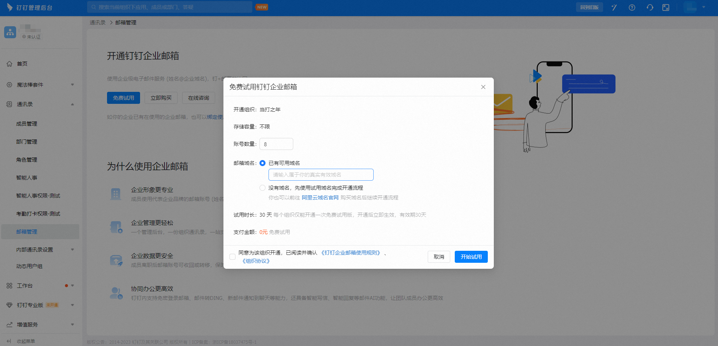Viewport: 718px width, 346px height.
Task: Click the 立即购买 button
Action: coord(161,98)
